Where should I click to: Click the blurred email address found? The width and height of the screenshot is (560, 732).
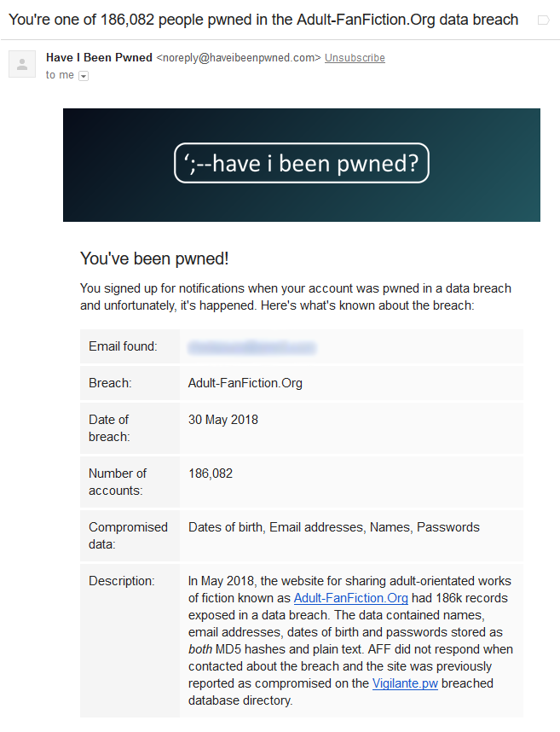251,347
